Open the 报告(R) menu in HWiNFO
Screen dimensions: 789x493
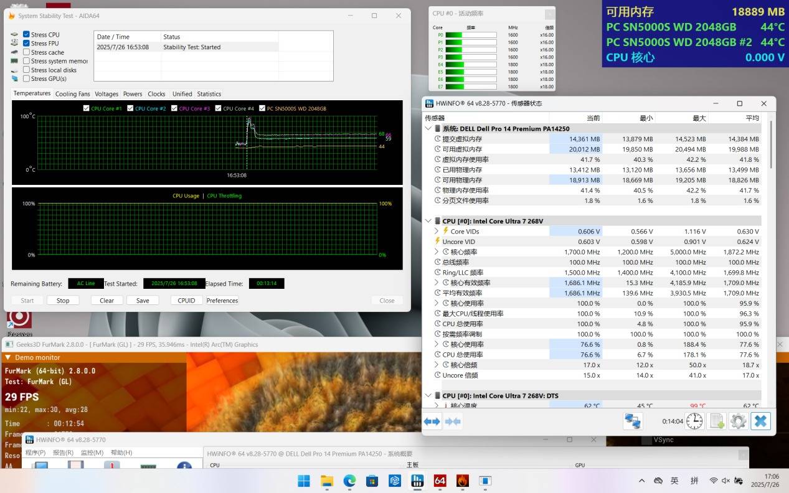click(63, 453)
